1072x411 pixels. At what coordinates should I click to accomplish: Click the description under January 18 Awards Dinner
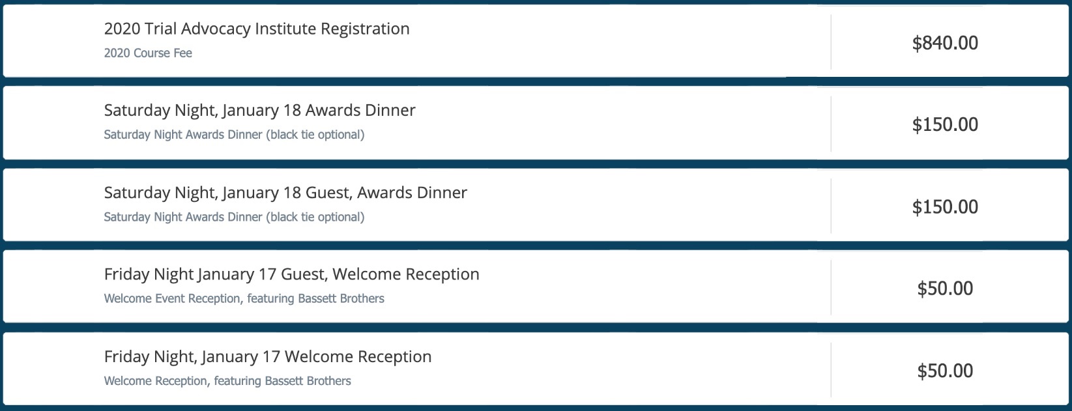(x=234, y=135)
